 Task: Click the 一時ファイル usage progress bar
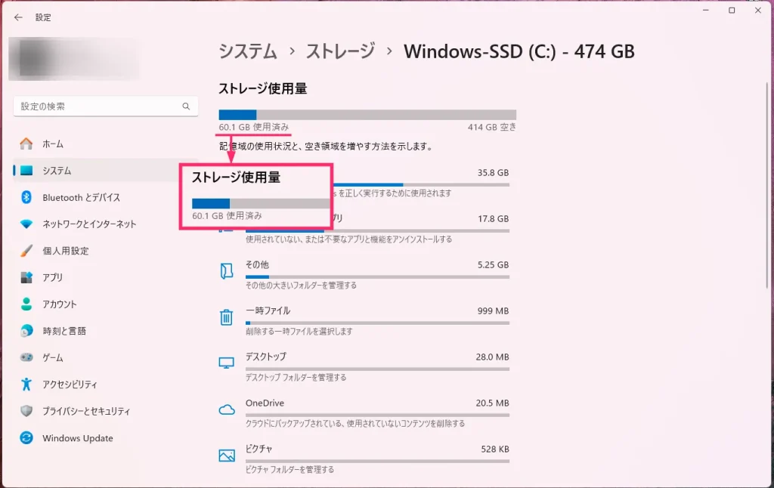377,323
